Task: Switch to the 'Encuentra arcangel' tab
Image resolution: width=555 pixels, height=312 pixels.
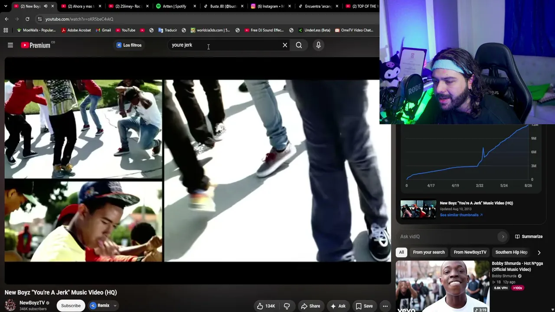Action: click(319, 6)
